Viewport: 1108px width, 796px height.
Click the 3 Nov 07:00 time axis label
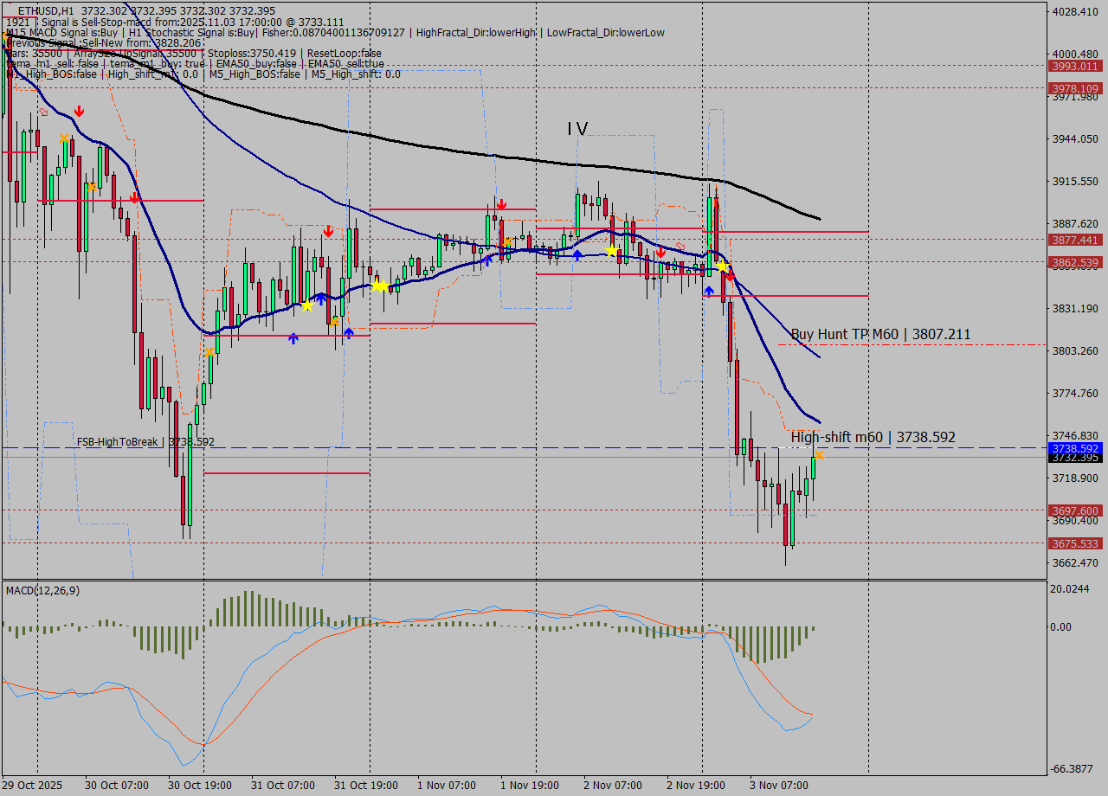pos(778,785)
